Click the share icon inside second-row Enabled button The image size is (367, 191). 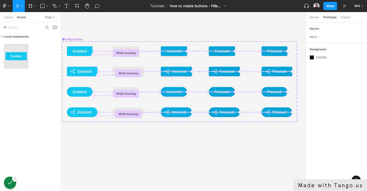73,72
